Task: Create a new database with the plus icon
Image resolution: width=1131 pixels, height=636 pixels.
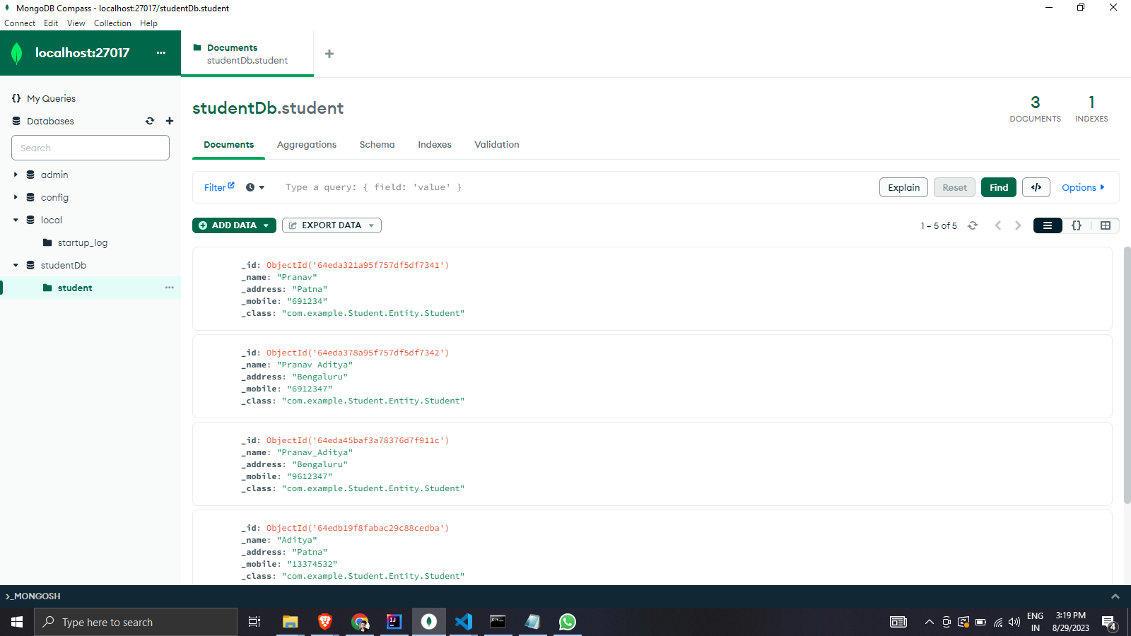Action: (170, 121)
